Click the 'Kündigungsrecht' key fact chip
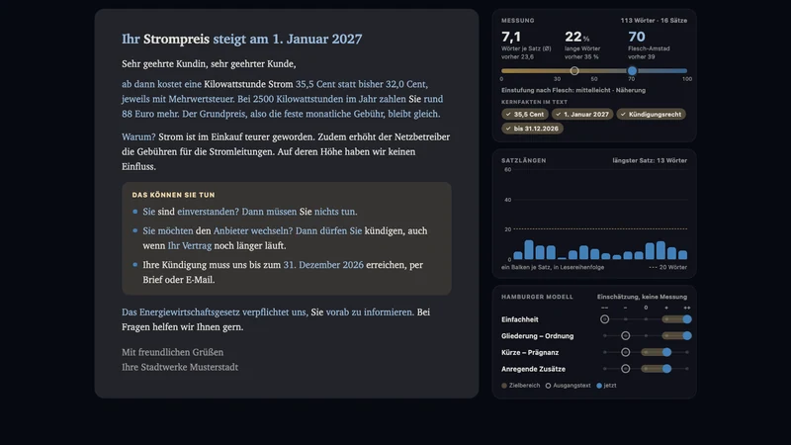This screenshot has width=791, height=445. pyautogui.click(x=651, y=114)
